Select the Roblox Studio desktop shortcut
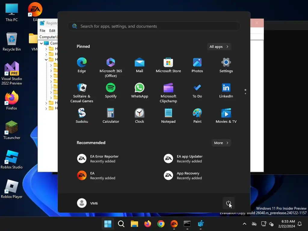 tap(12, 159)
